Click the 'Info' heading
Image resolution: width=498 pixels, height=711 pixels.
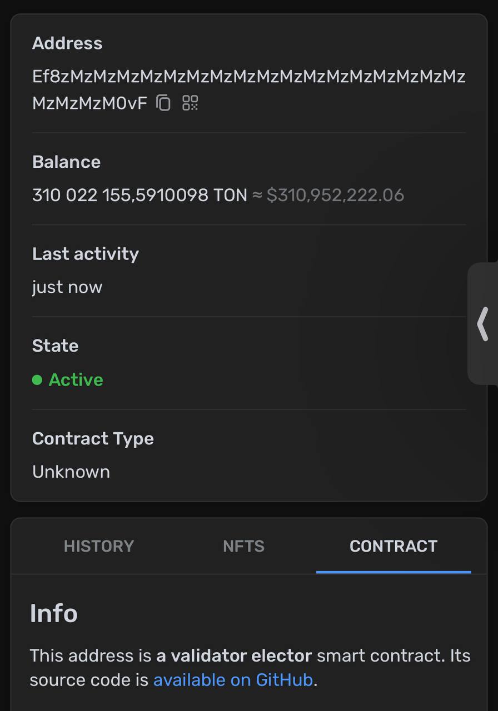54,613
